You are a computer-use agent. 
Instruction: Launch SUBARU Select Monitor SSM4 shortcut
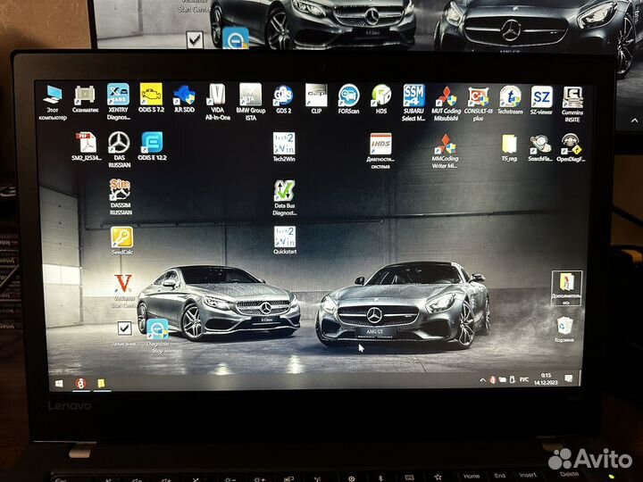tap(413, 103)
